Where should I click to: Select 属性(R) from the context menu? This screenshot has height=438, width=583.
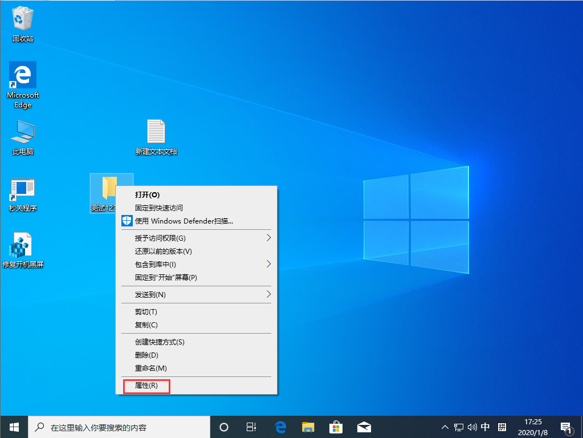click(x=146, y=386)
